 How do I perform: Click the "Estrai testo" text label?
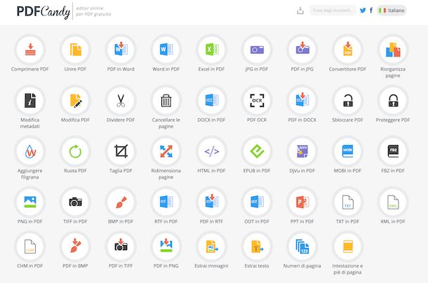(257, 265)
